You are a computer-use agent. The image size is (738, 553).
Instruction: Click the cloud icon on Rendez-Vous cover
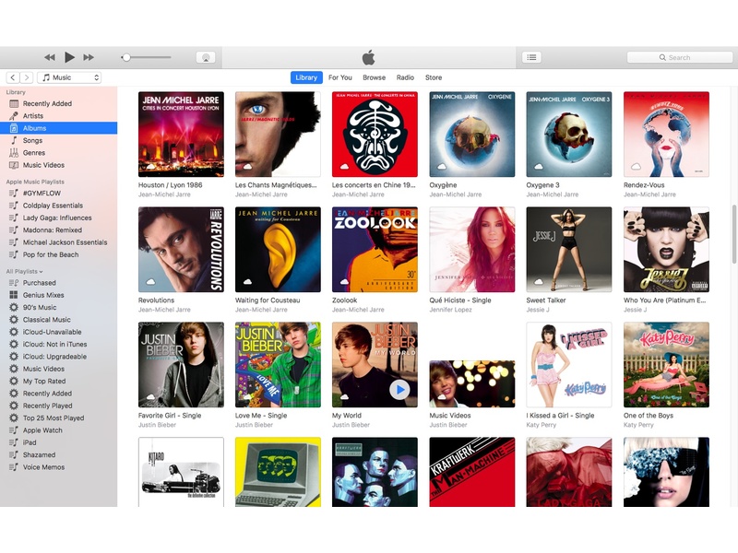(636, 167)
